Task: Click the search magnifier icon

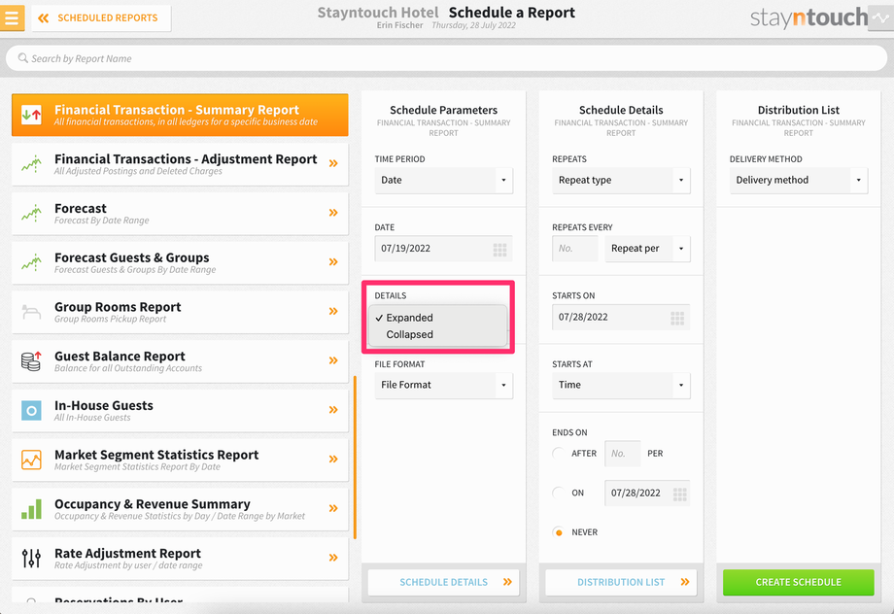Action: (x=22, y=58)
